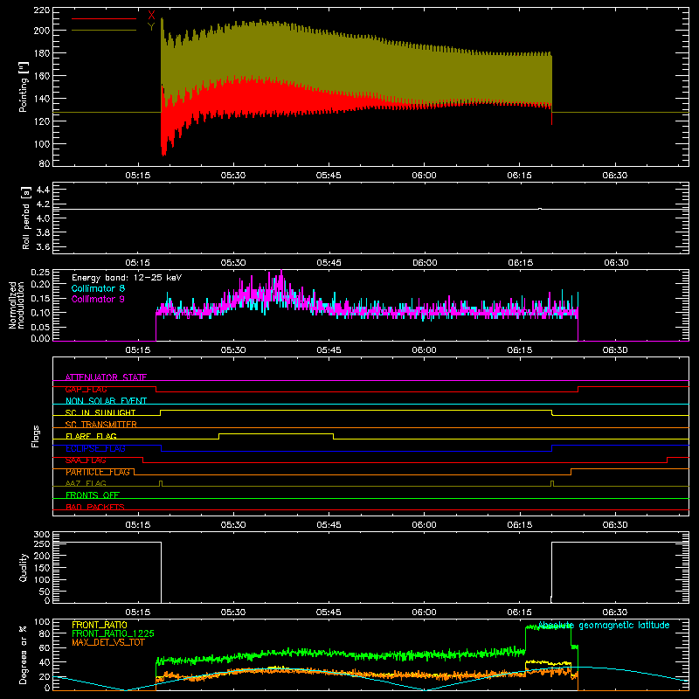Click the 80 value on the Pointing axis
The height and width of the screenshot is (699, 699).
(45, 163)
